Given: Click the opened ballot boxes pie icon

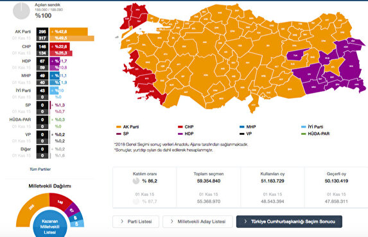Looking at the screenshot, I should [21, 11].
